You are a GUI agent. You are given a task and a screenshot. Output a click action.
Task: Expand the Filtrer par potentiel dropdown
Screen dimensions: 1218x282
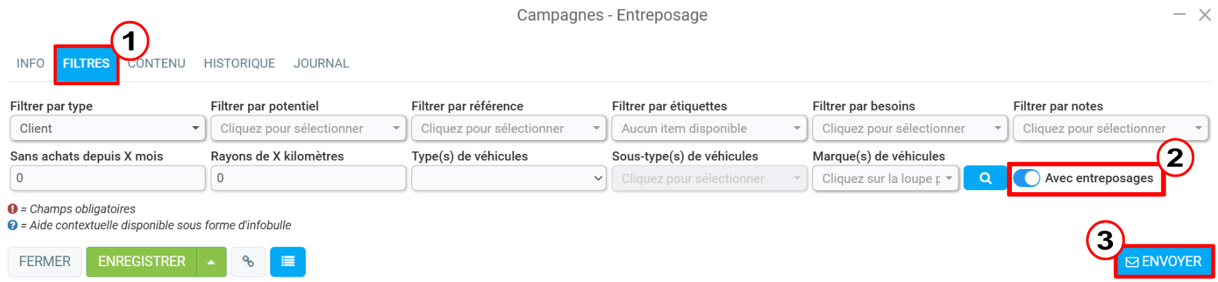click(x=308, y=128)
